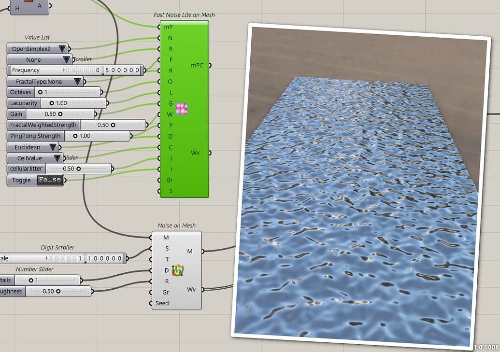Screen dimensions: 500x352
Task: Select the mP input port on Fast Noise Lite
Action: (x=160, y=27)
